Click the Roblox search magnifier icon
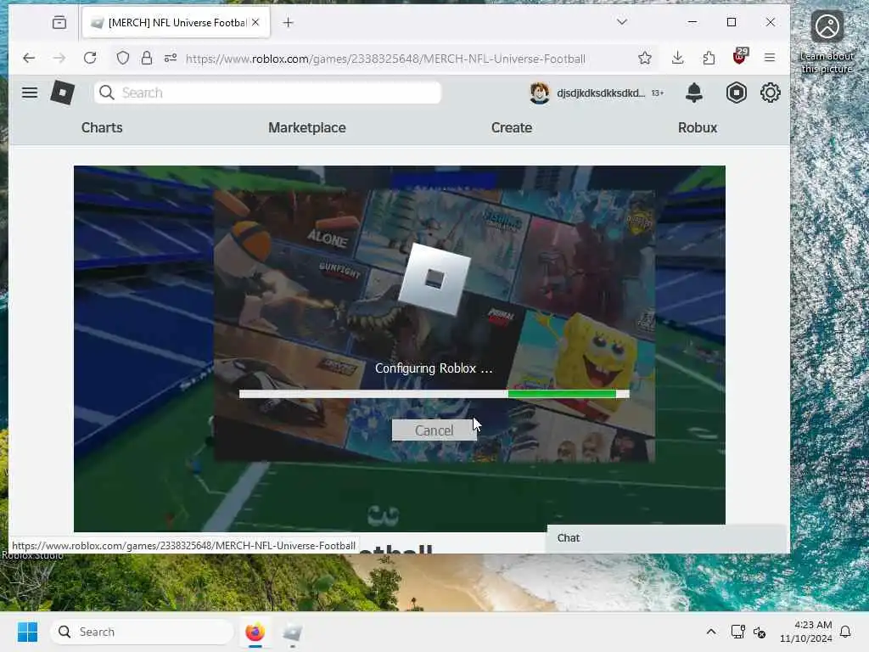This screenshot has width=869, height=652. 106,93
